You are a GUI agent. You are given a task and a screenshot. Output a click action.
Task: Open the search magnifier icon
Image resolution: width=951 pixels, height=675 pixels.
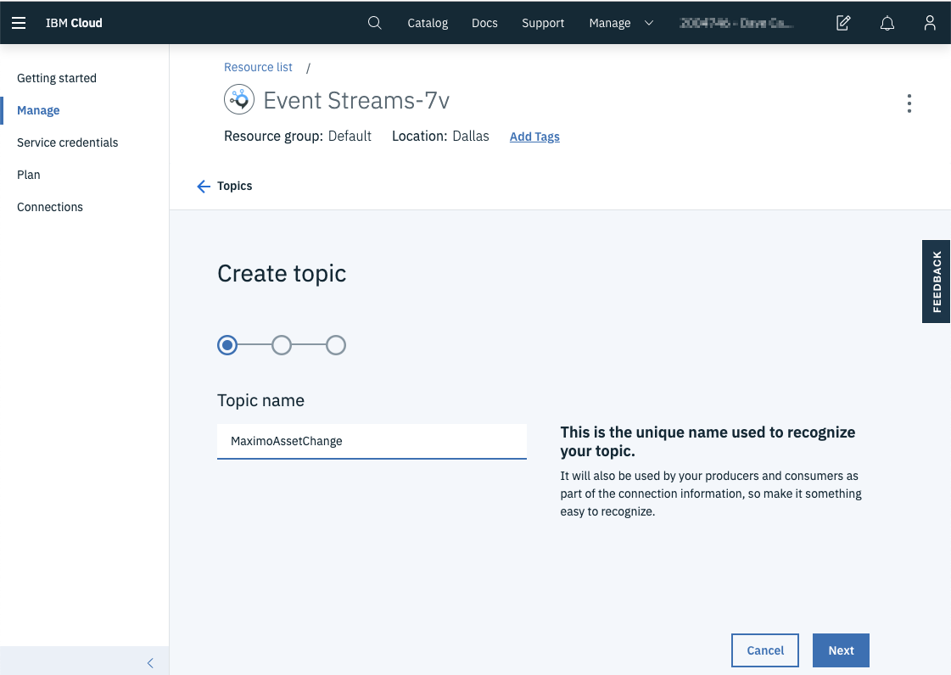point(375,23)
